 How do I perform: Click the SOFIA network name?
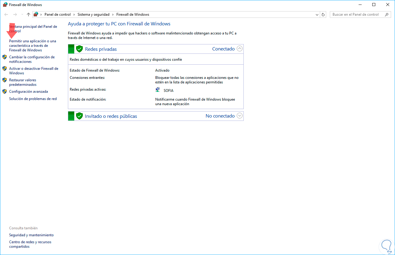click(169, 90)
